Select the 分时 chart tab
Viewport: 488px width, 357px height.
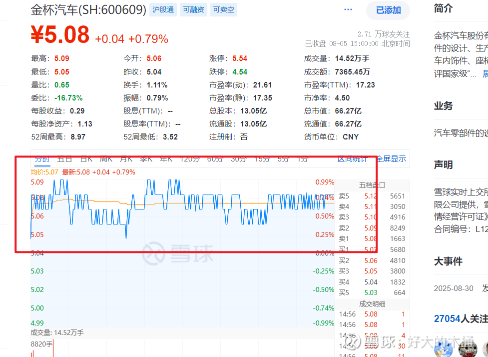click(41, 159)
